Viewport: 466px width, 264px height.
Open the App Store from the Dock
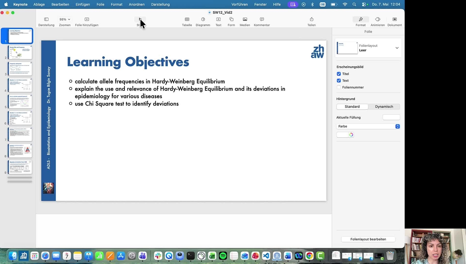point(121,256)
